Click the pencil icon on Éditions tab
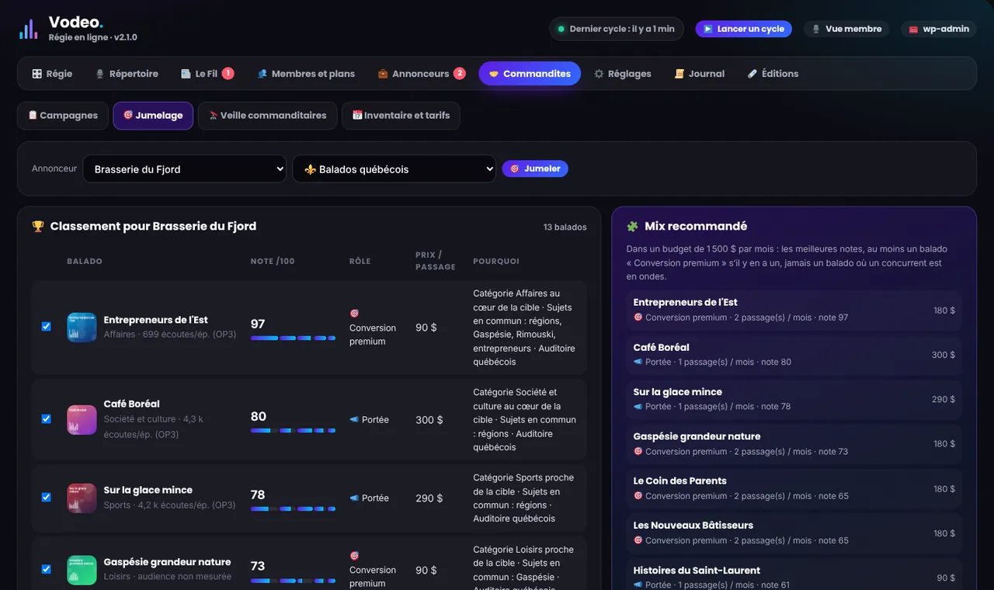The width and height of the screenshot is (994, 590). [752, 74]
